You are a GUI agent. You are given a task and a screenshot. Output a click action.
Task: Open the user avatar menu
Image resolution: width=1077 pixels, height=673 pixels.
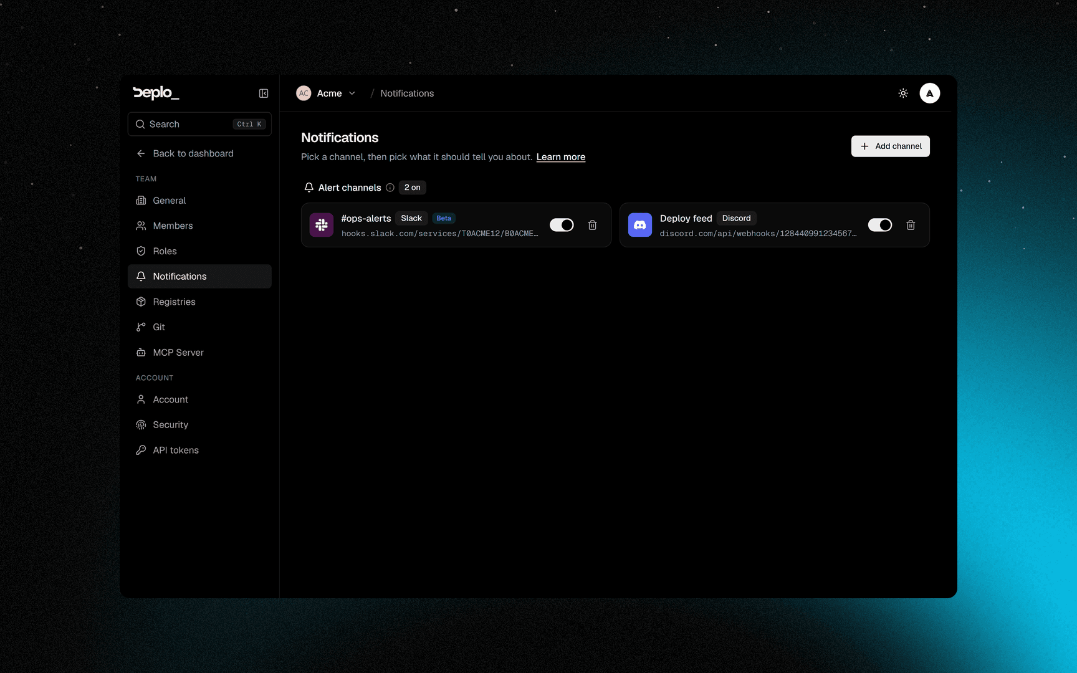930,93
